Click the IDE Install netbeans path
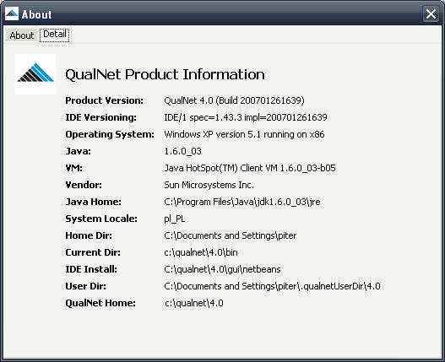Image resolution: width=445 pixels, height=362 pixels. tap(222, 269)
